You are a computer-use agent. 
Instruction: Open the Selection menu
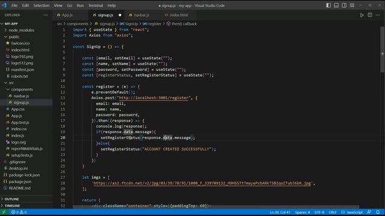click(42, 5)
